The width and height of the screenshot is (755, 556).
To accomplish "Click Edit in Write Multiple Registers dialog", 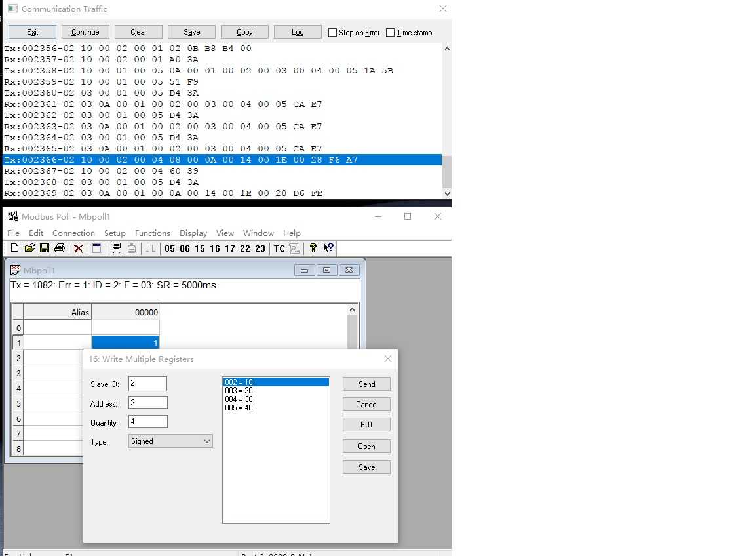I will (366, 424).
